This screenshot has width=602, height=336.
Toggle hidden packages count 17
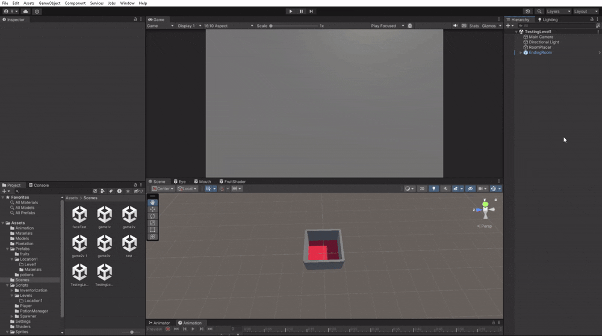138,191
